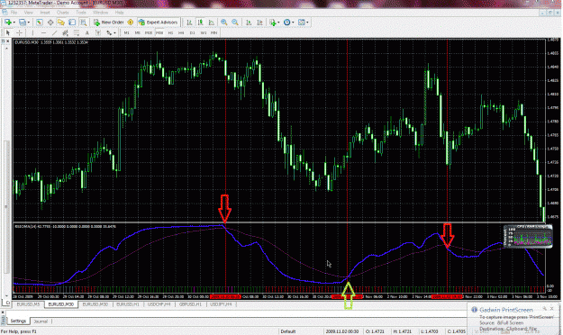Select the vertical line drawing tool

[32, 33]
